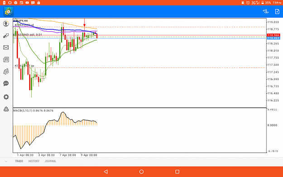The height and width of the screenshot is (177, 283).
Task: Tap the 7 Apr 08:00 time label
Action: point(67,155)
